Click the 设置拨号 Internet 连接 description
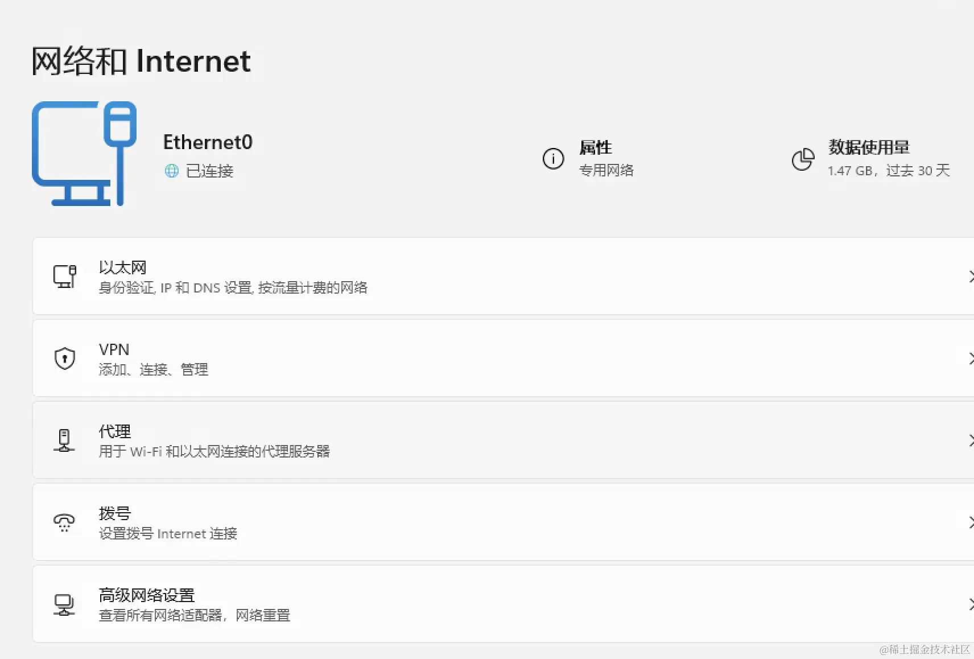The height and width of the screenshot is (659, 974). [x=168, y=534]
